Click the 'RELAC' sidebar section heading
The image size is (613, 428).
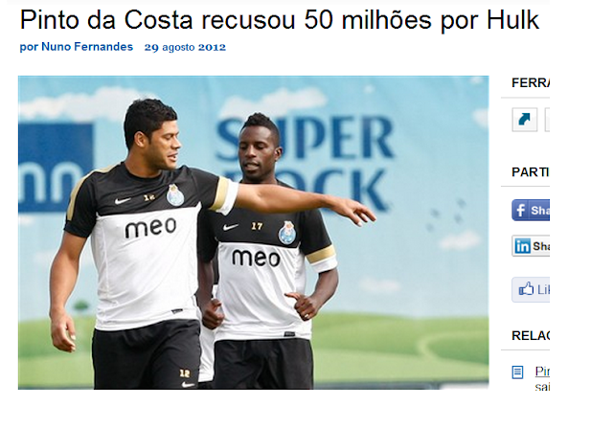[531, 335]
